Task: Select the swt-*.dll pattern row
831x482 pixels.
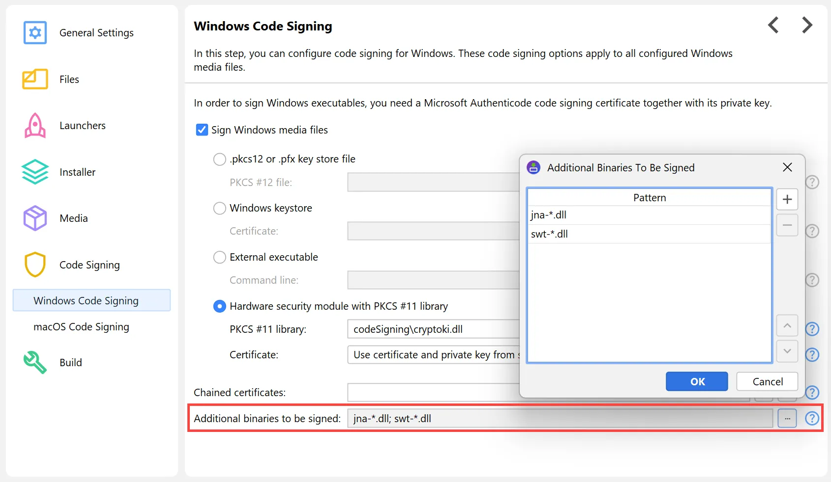Action: pyautogui.click(x=648, y=234)
